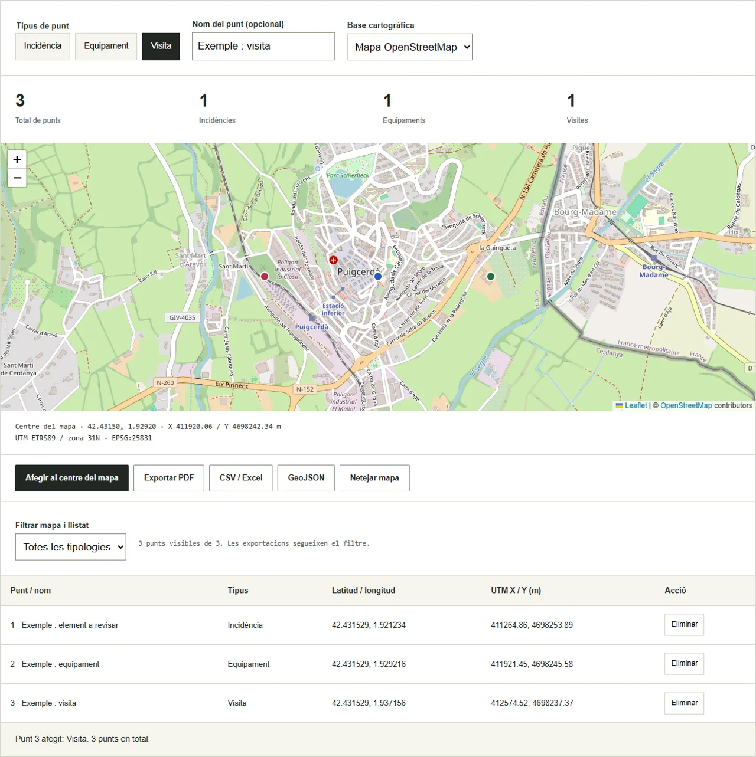
Task: Click coordinates '42.431529, 1.921234'
Action: [369, 625]
